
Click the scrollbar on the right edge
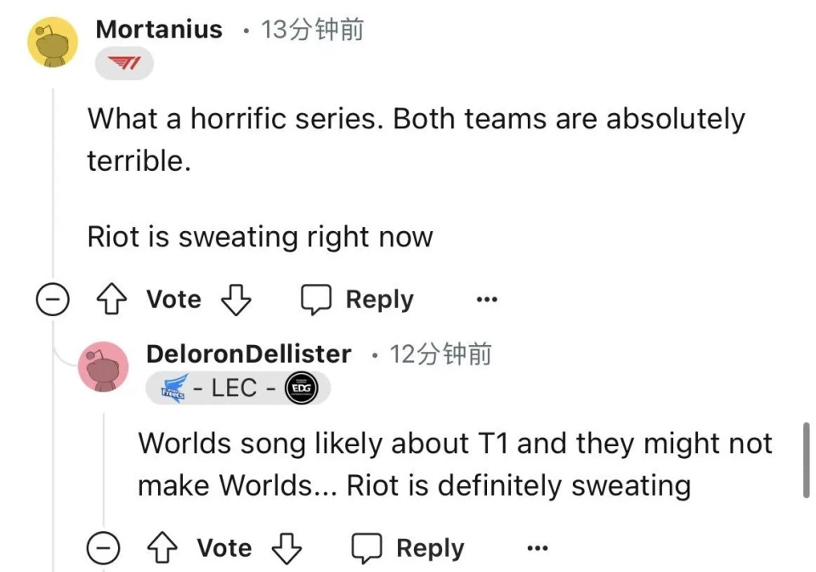click(x=806, y=459)
